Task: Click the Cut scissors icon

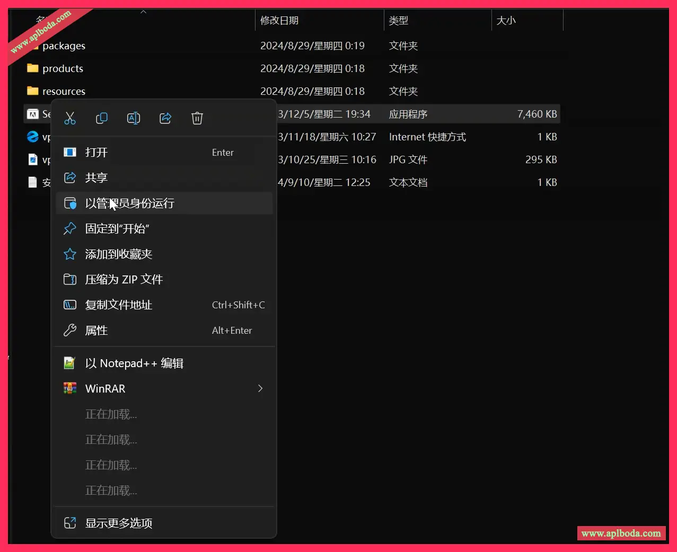Action: (x=70, y=118)
